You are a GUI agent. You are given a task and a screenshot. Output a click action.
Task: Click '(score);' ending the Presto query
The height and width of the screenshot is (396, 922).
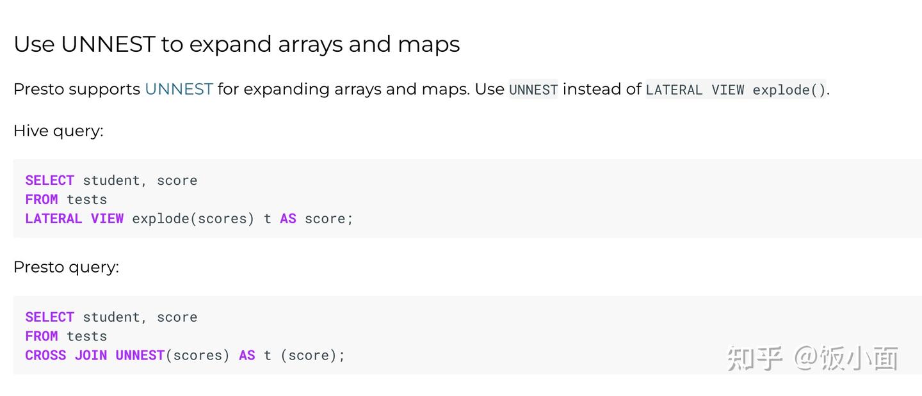[x=312, y=356]
